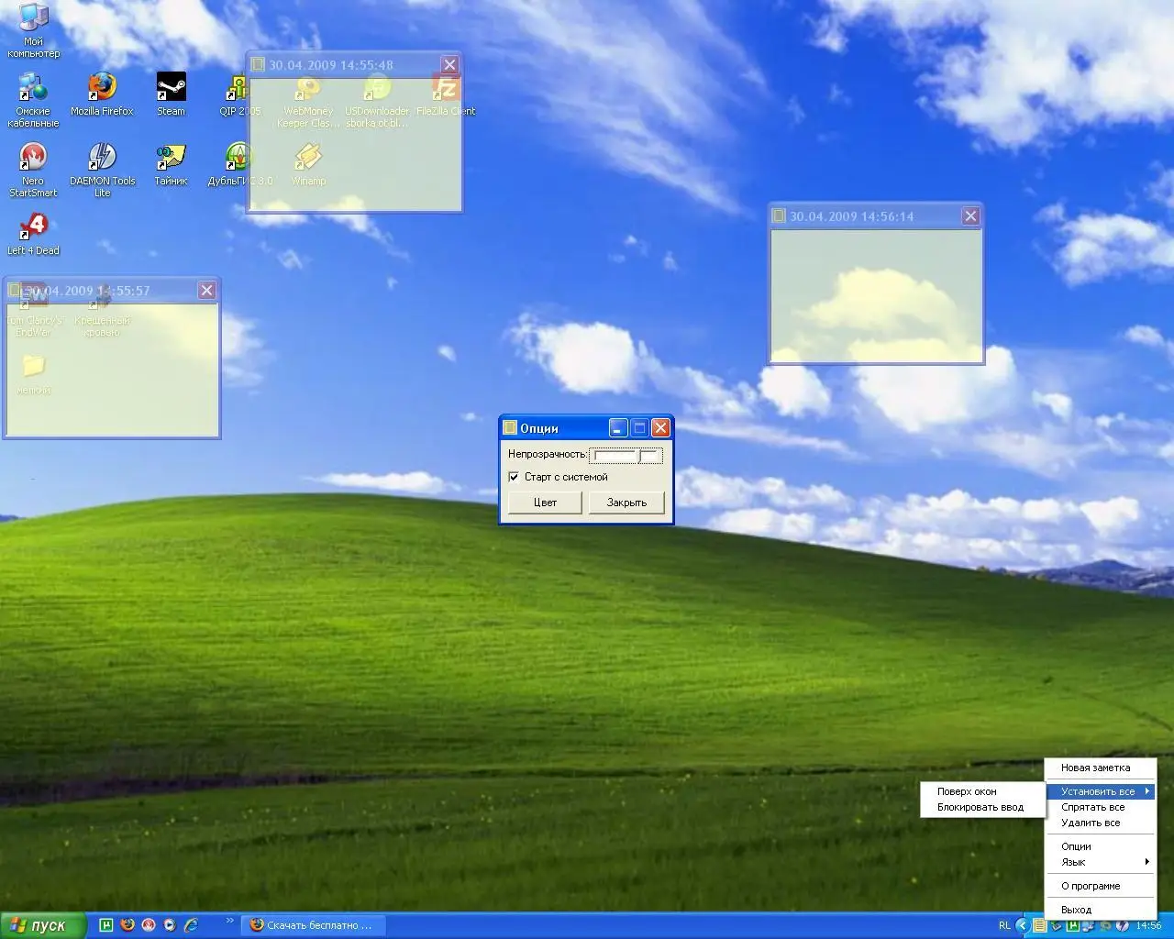Select the DAEMON Tools Lite desktop shortcut
Screen dimensions: 1174x939
pos(102,170)
